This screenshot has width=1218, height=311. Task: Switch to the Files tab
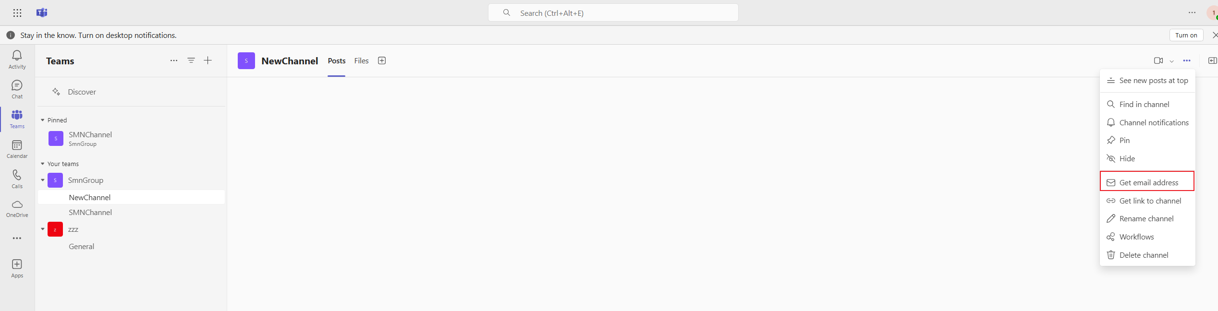pyautogui.click(x=361, y=61)
